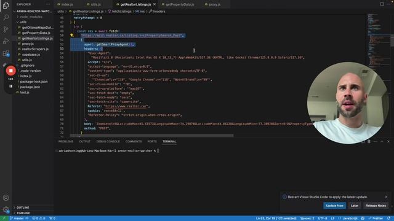Open the Search view icon
394x221 pixels.
point(6,17)
